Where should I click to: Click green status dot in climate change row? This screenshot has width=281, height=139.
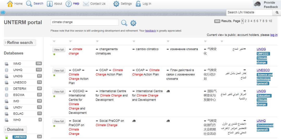coord(54,54)
